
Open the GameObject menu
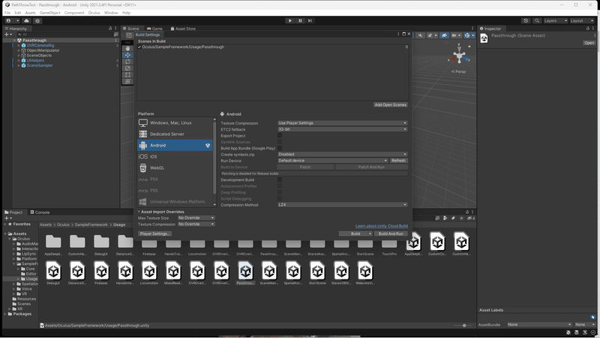pos(49,13)
